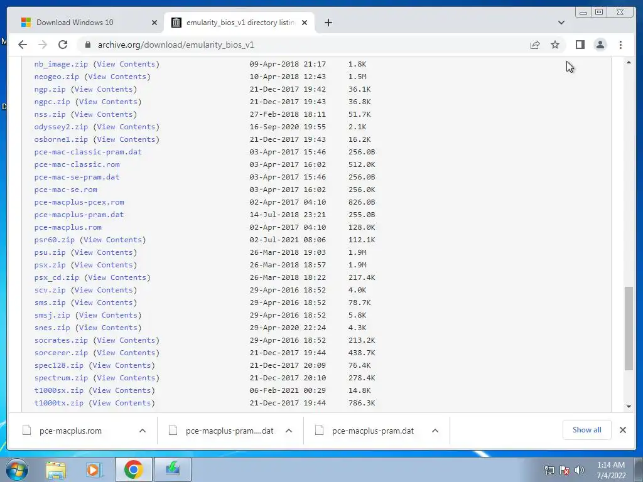
Task: Close the Download Windows 10 tab
Action: (154, 23)
